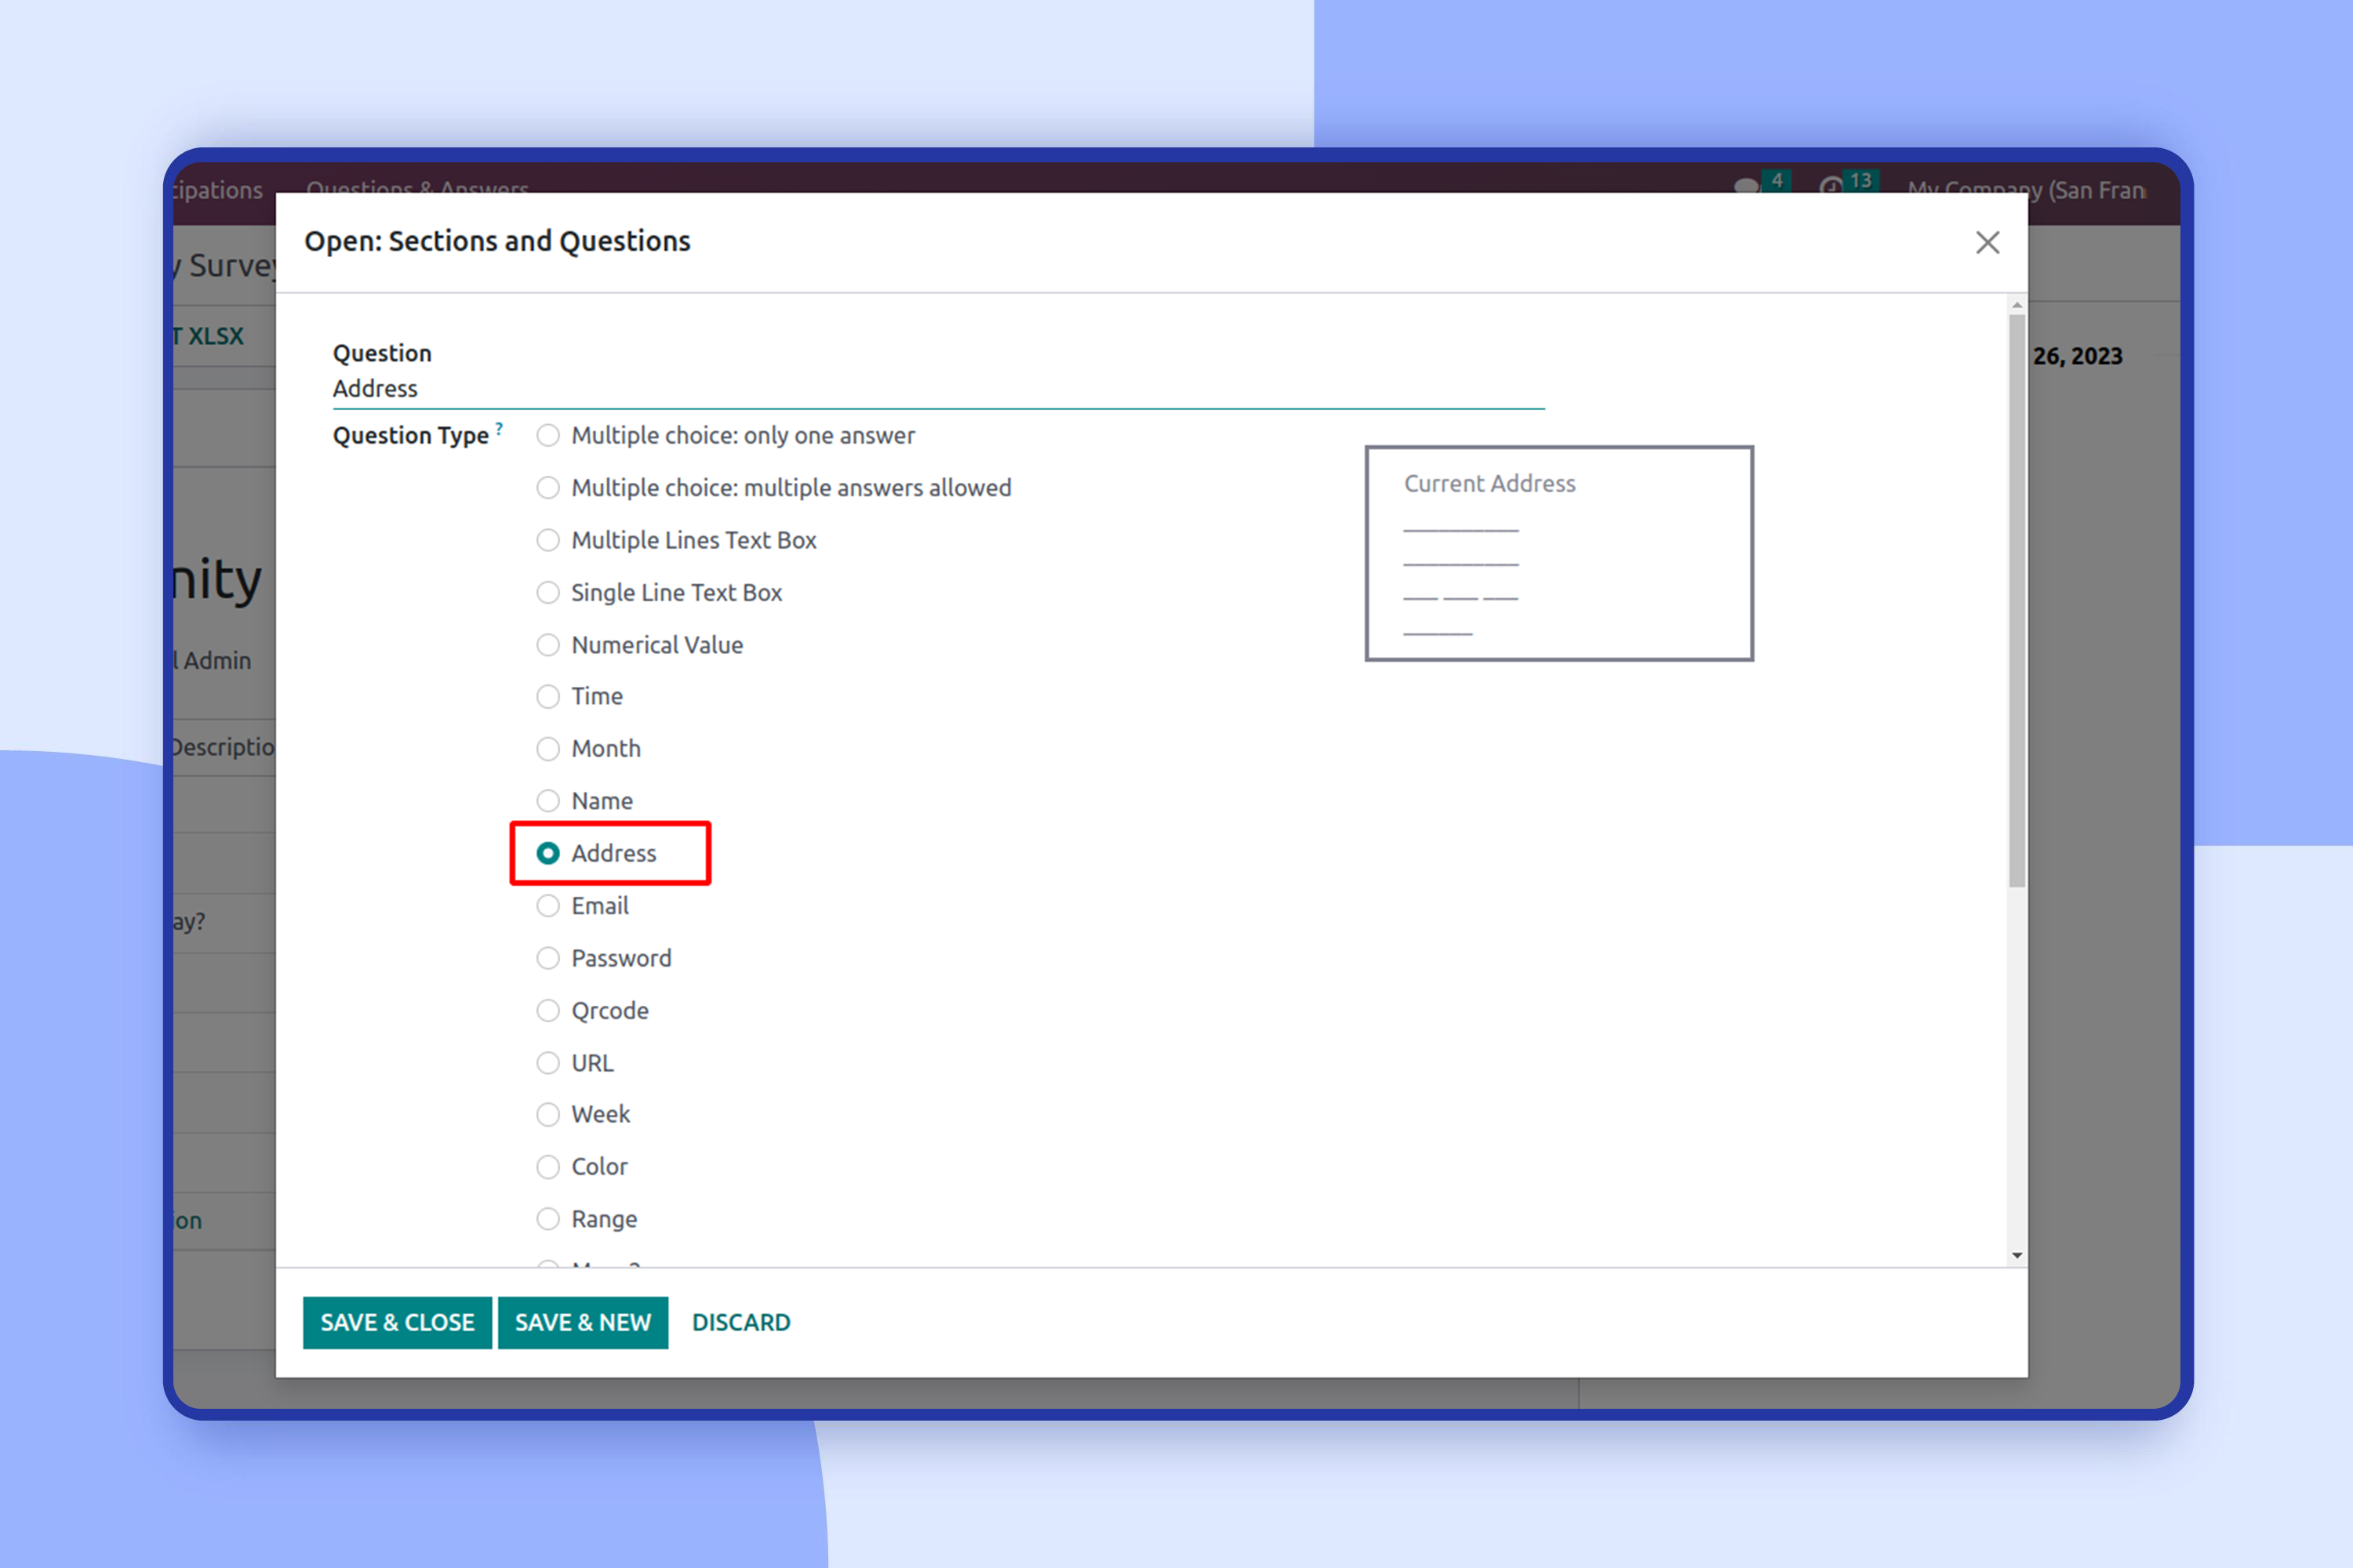Click the scrollbar down arrow in dialog
Screen dimensions: 2353x1568
2017,1255
